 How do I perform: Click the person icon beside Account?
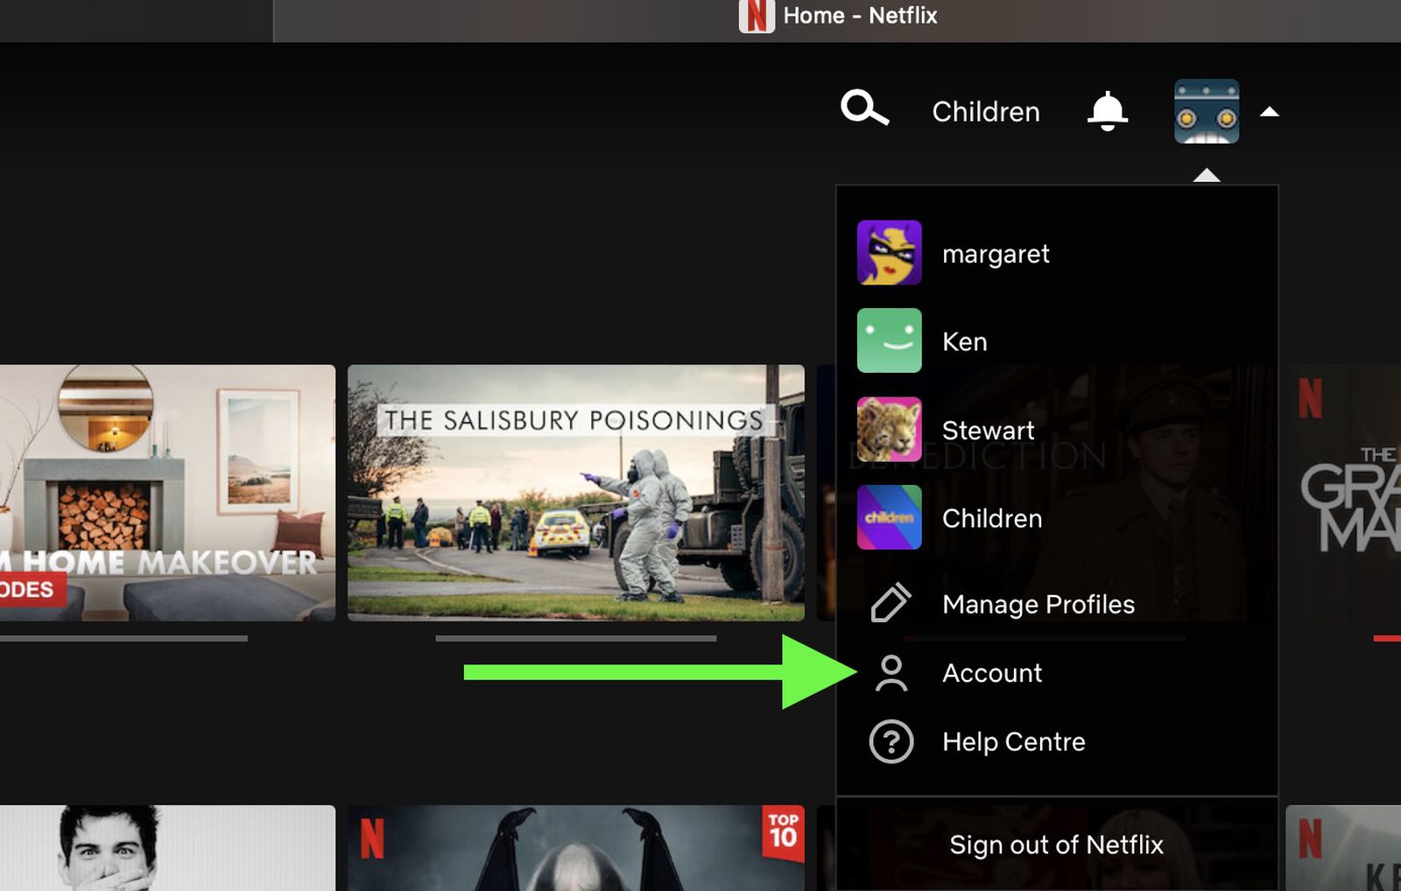[x=891, y=672]
